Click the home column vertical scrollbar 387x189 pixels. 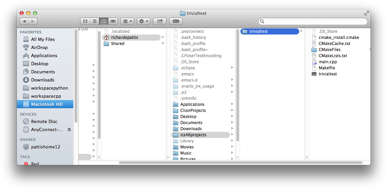point(237,86)
